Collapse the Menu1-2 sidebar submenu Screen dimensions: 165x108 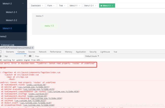23,3
